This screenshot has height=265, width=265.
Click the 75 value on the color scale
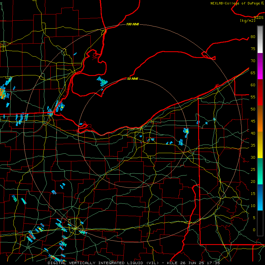(253, 49)
